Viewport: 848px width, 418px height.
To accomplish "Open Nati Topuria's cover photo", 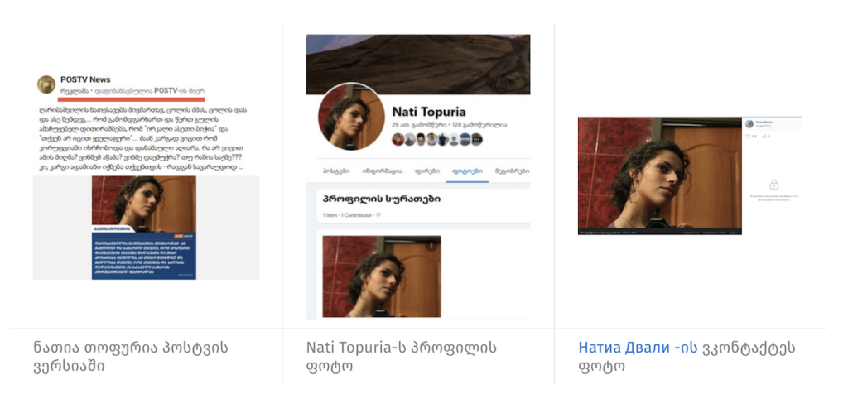I will (417, 63).
